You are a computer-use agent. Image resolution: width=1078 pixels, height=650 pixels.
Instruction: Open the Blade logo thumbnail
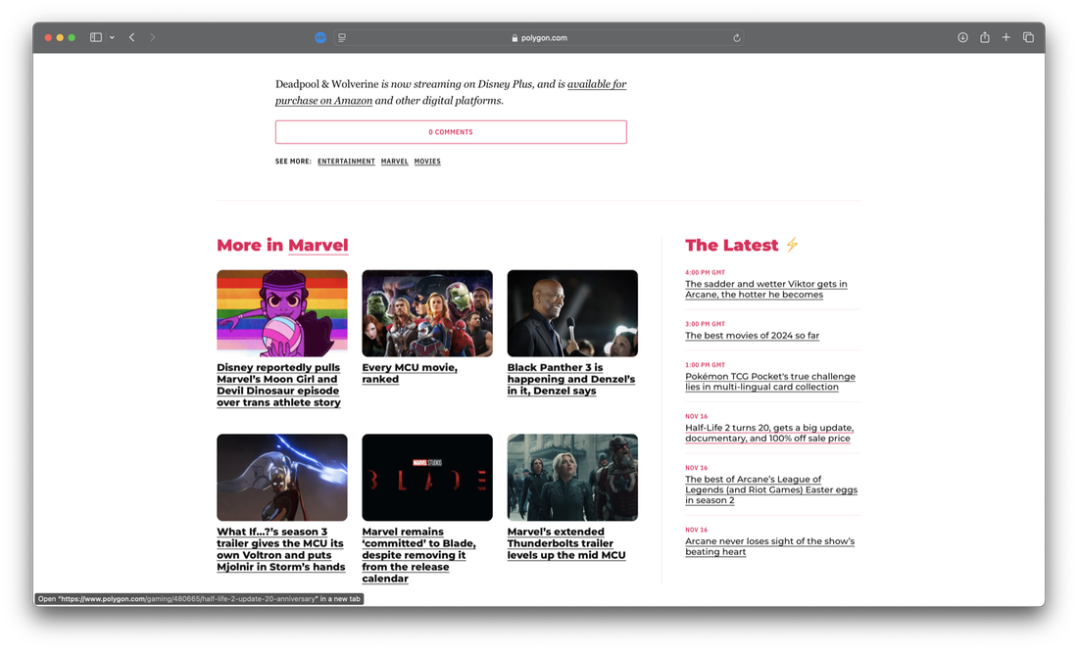click(x=427, y=477)
